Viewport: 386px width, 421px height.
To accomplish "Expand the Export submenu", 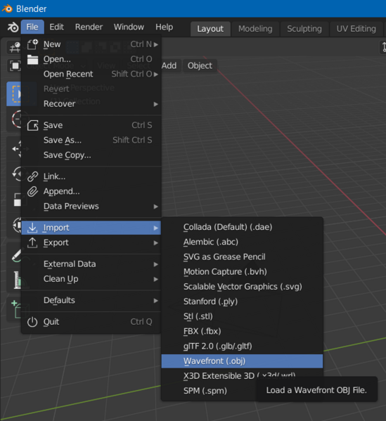I will coord(91,242).
